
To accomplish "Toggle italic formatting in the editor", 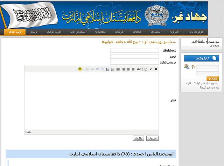I will coord(150,69).
